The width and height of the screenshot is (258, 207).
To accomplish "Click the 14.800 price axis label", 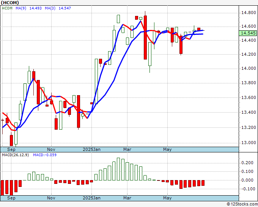I will 249,13.
